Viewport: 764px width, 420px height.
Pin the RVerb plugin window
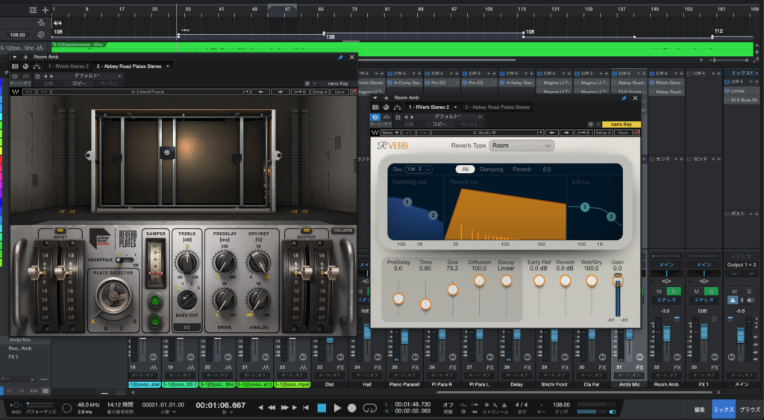[624, 98]
